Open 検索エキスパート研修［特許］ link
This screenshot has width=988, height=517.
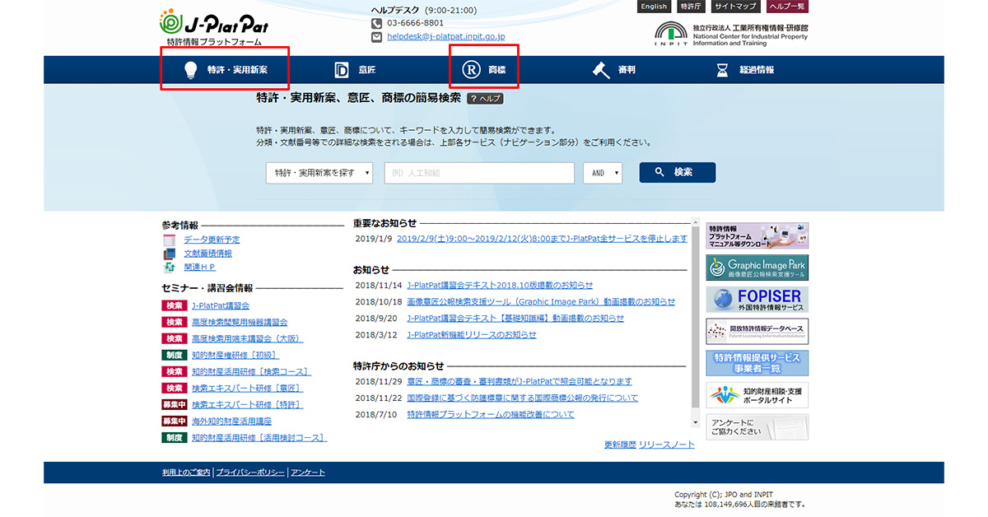[247, 405]
